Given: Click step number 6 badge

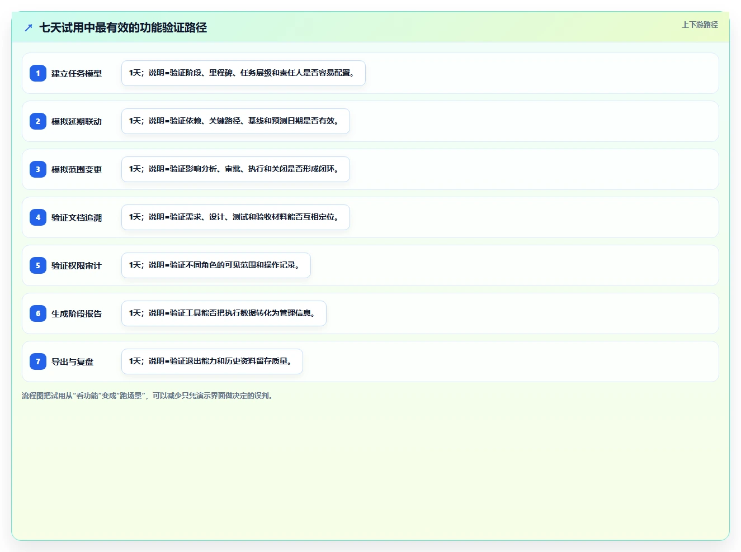Looking at the screenshot, I should 38,313.
